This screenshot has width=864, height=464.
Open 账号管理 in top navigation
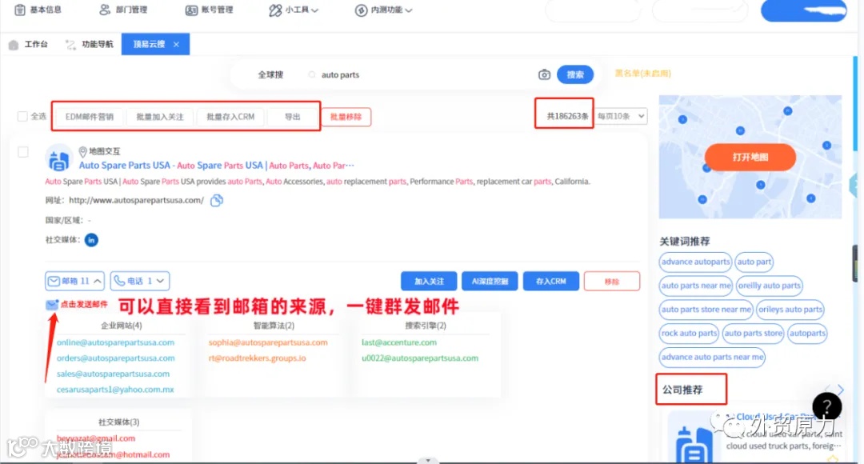210,10
